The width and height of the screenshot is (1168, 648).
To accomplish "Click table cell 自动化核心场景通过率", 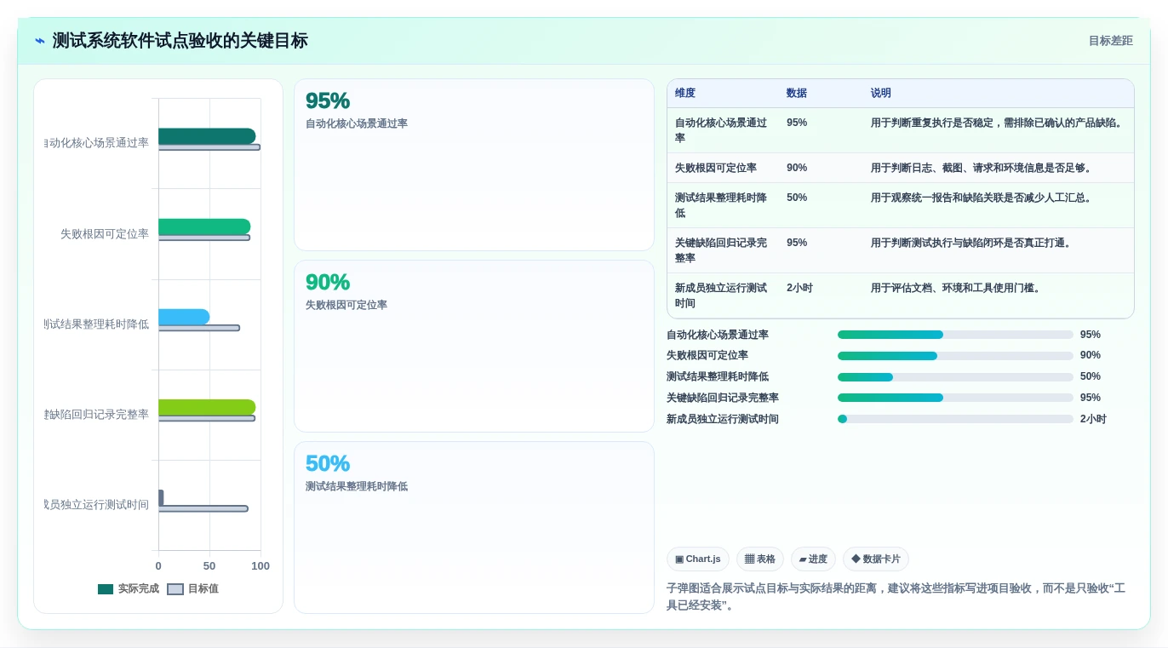I will coord(722,130).
